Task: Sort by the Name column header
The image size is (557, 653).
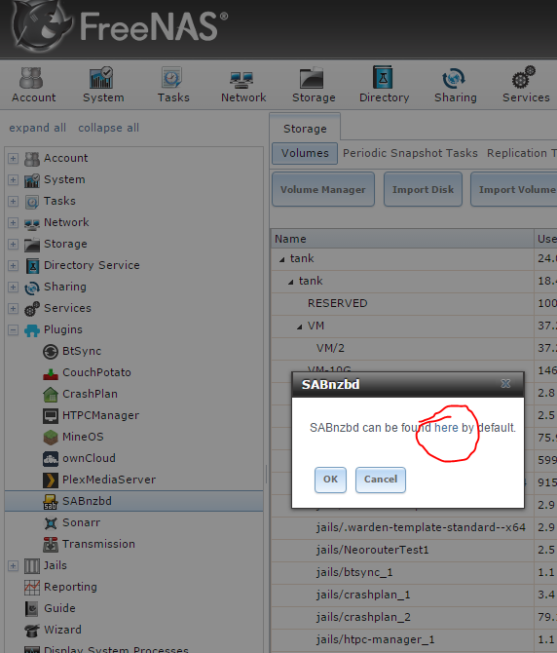Action: click(402, 239)
